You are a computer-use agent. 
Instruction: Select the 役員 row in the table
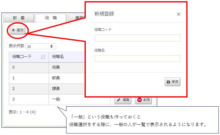point(56,67)
